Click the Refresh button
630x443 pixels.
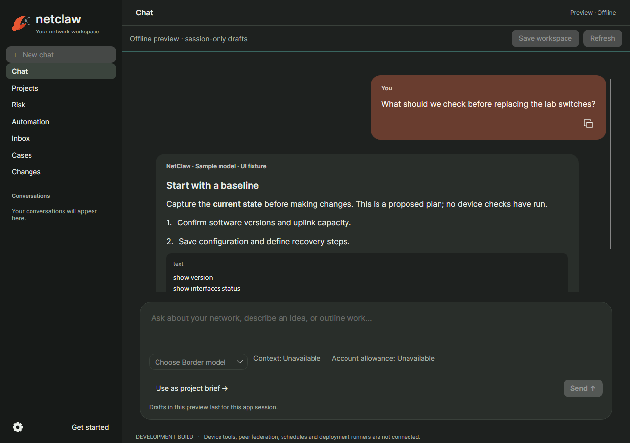point(602,38)
